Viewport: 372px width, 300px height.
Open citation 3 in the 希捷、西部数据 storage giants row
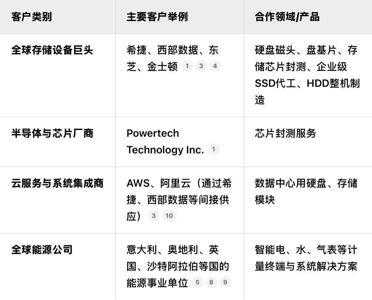[201, 66]
